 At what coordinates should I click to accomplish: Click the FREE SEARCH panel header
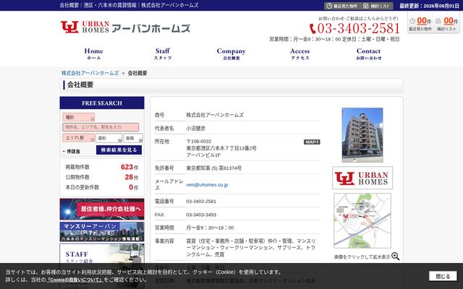coord(102,103)
